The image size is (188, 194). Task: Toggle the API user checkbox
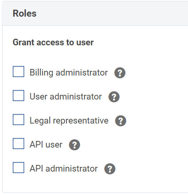pyautogui.click(x=19, y=144)
